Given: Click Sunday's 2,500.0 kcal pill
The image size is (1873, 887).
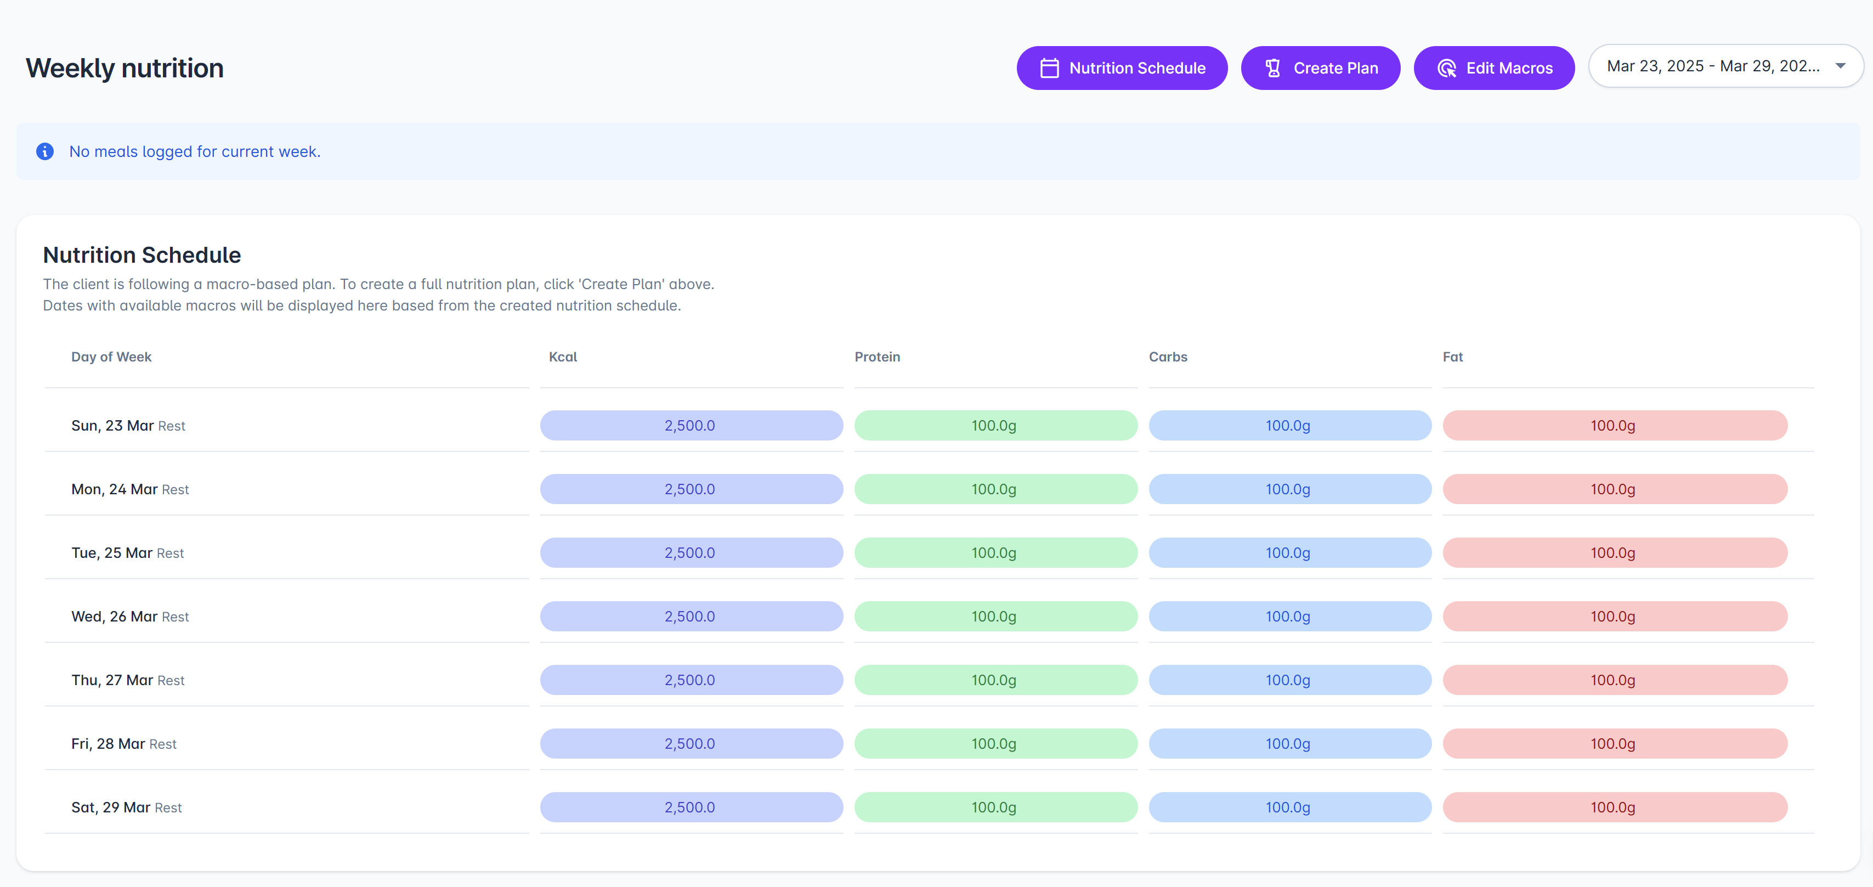Looking at the screenshot, I should pyautogui.click(x=690, y=425).
